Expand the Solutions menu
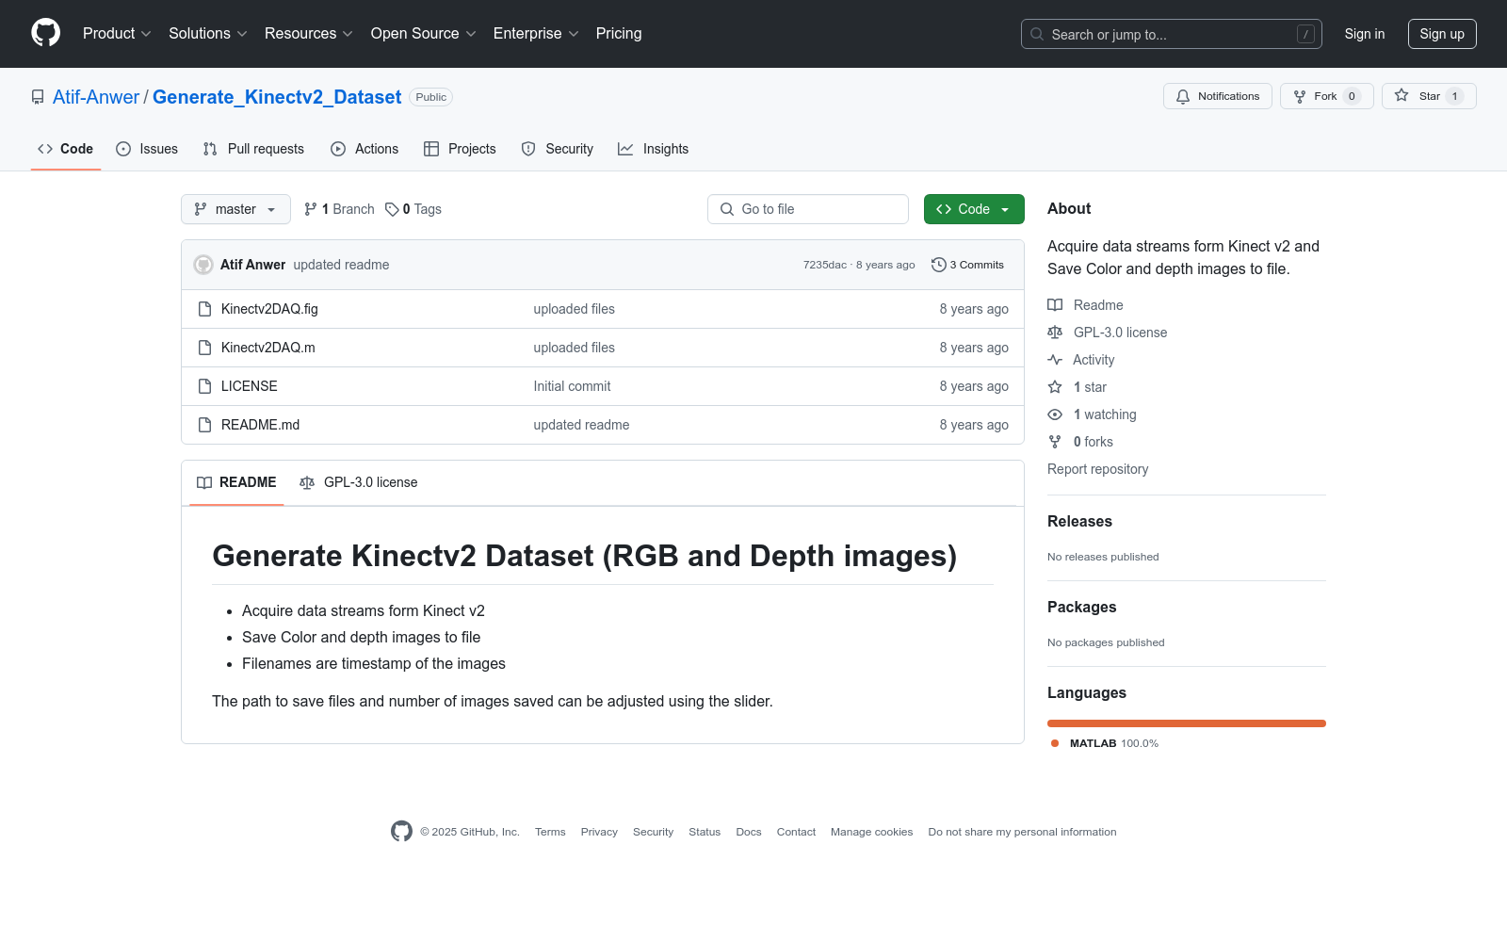The width and height of the screenshot is (1507, 942). [x=208, y=34]
